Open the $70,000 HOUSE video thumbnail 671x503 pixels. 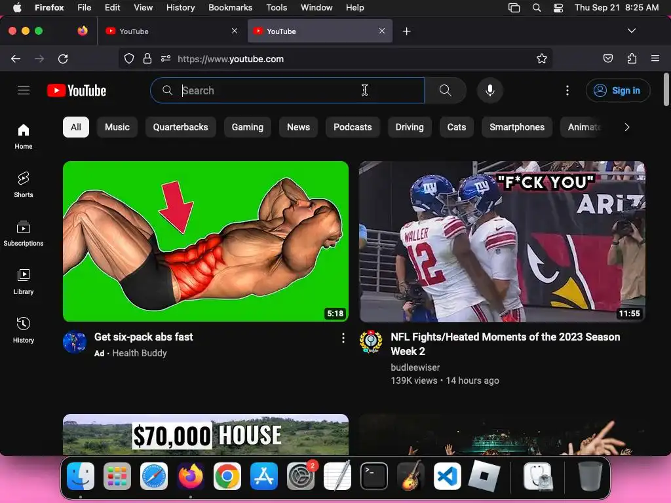tap(206, 435)
